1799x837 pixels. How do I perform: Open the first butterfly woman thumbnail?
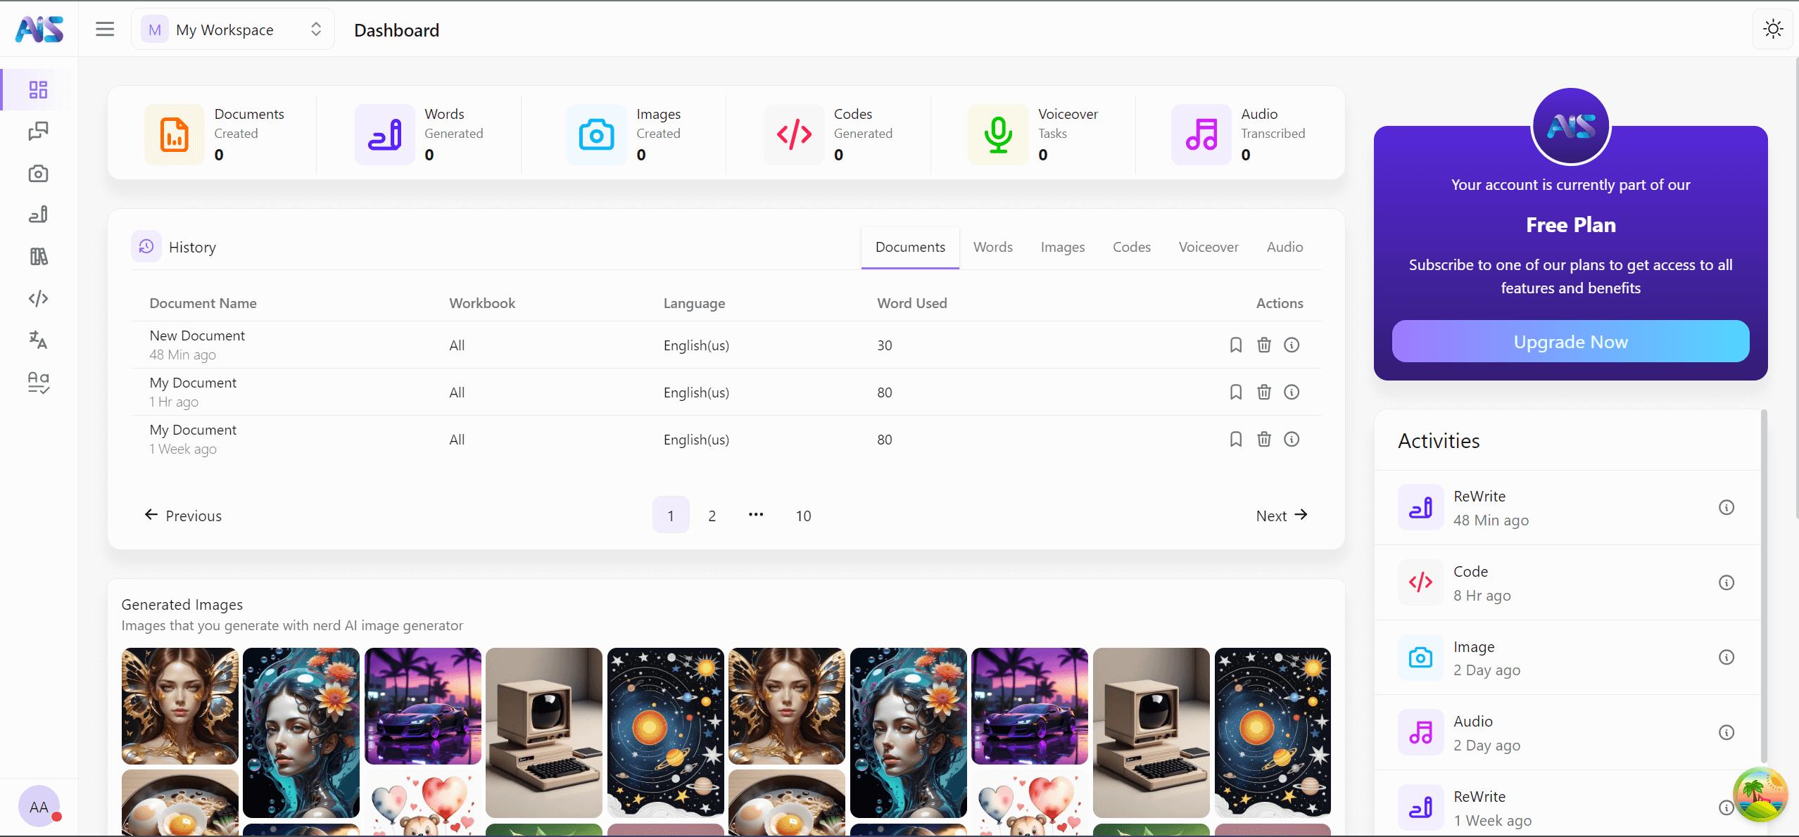click(180, 706)
